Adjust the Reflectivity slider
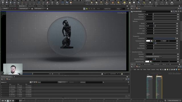Image resolution: width=182 pixels, height=102 pixels. tap(165, 26)
